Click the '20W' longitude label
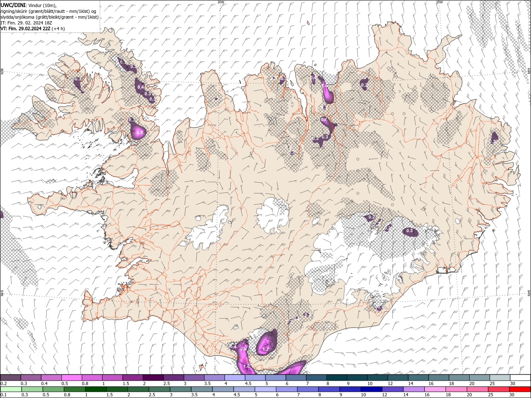Image resolution: width=531 pixels, height=398 pixels. coord(221,2)
